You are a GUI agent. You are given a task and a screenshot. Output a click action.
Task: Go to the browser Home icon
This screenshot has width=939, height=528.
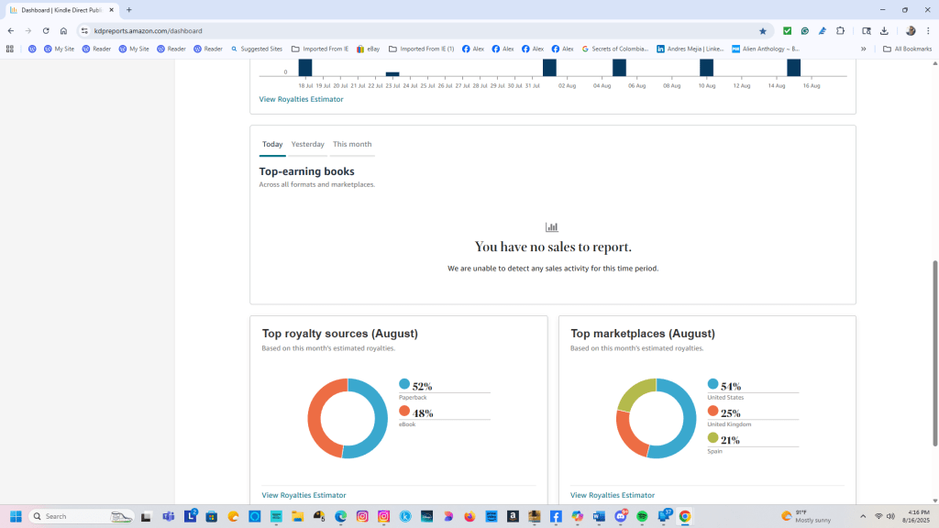point(63,30)
